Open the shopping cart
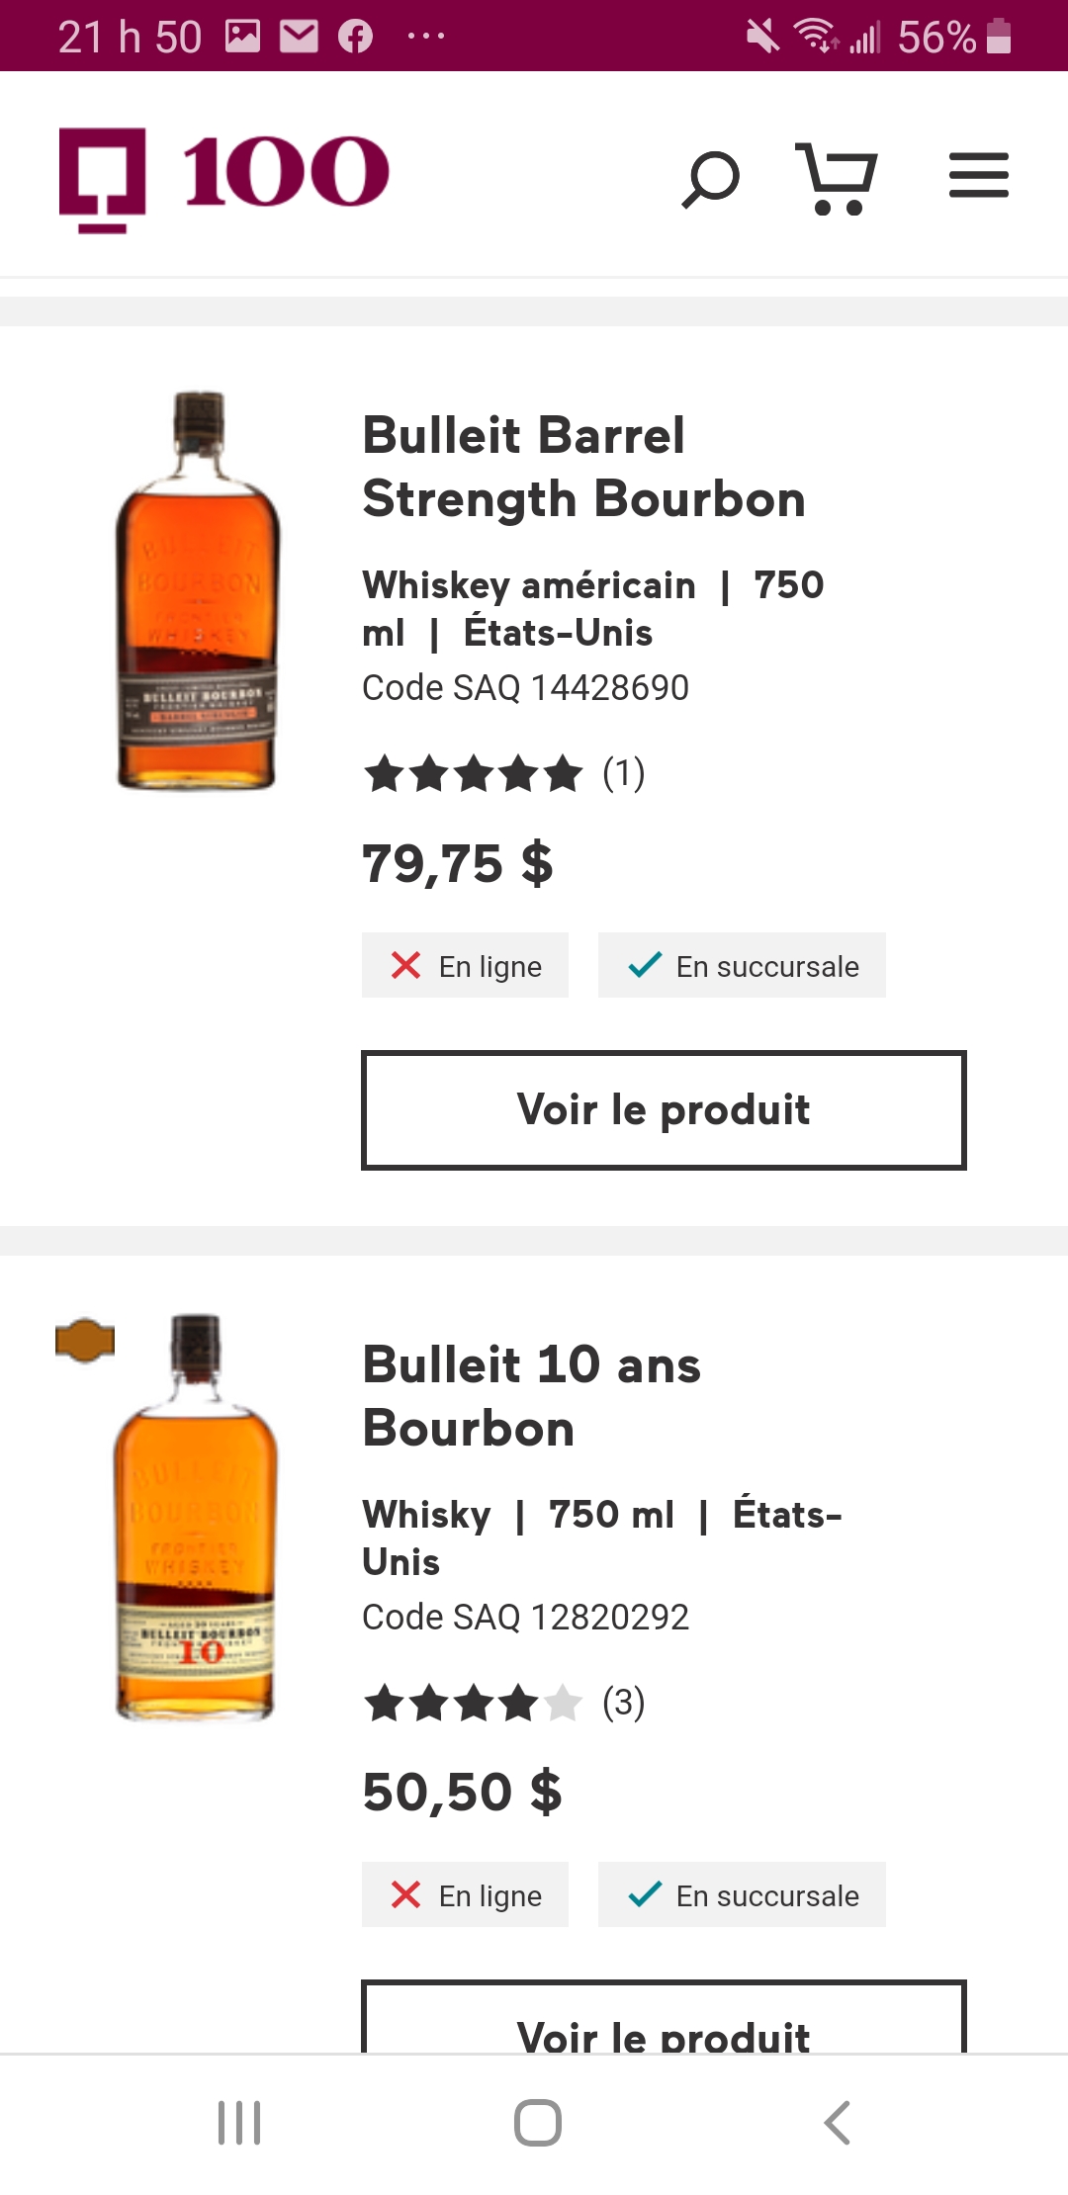 pos(837,179)
